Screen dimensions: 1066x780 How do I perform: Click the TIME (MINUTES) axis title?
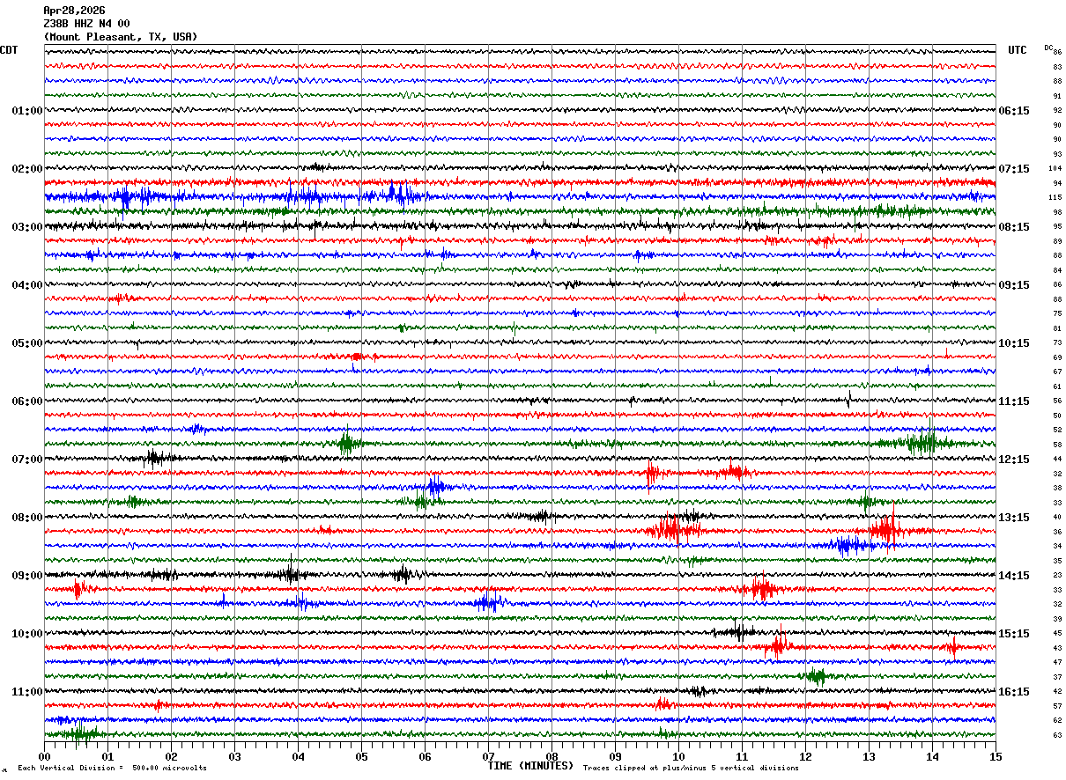(530, 766)
